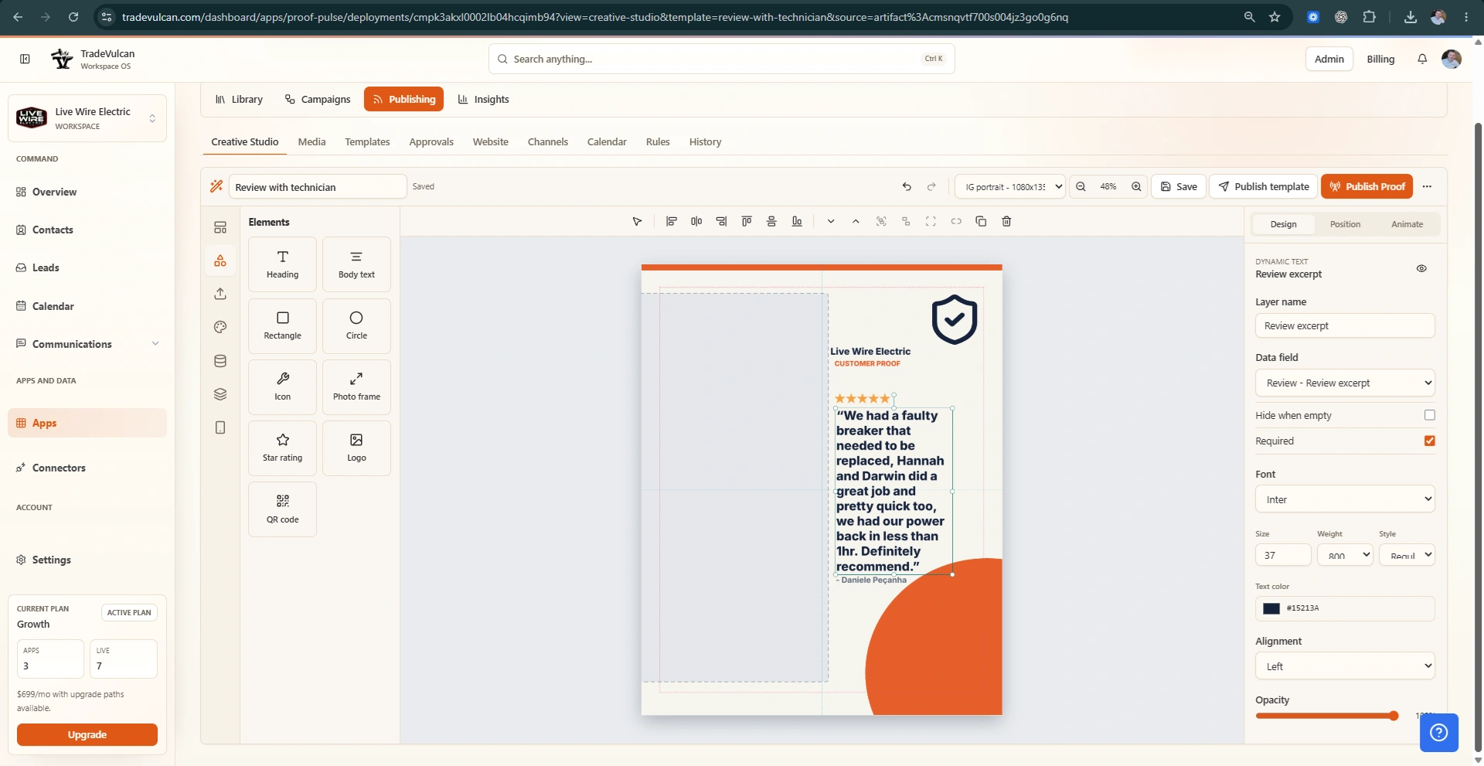Select the pointer tool in canvas toolbar
Screen dimensions: 1484x766
pos(637,222)
